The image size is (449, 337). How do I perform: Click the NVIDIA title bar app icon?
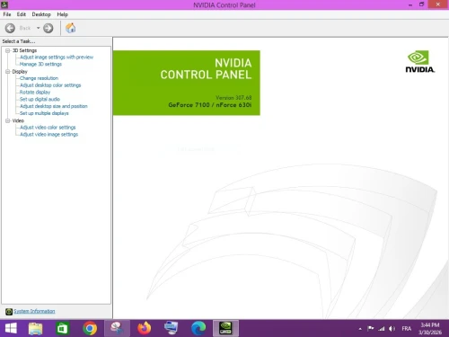[4, 4]
